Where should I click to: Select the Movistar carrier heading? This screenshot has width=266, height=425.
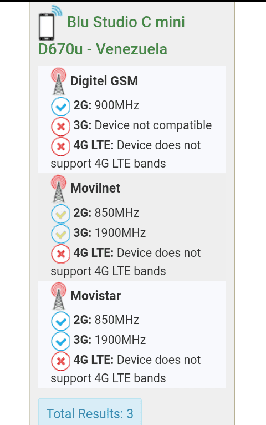pyautogui.click(x=95, y=296)
